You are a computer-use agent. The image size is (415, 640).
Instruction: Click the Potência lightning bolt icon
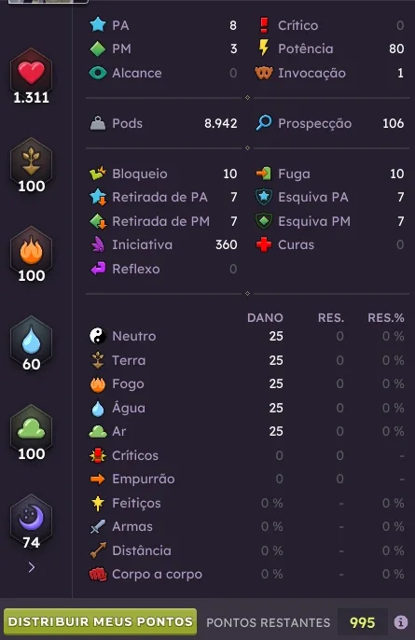coord(264,49)
